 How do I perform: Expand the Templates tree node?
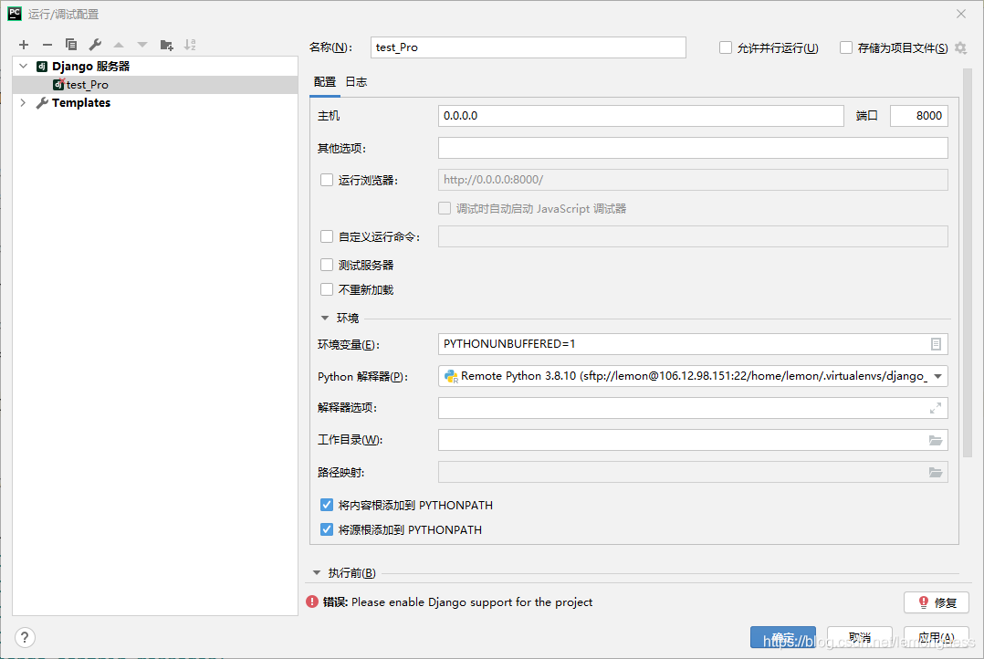[x=23, y=102]
